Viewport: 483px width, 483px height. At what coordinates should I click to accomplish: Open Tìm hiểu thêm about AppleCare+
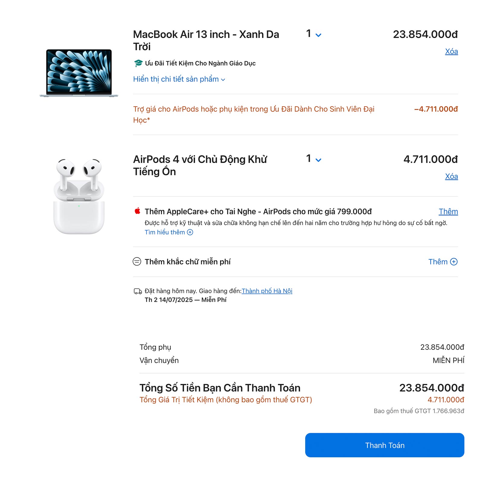tap(165, 232)
